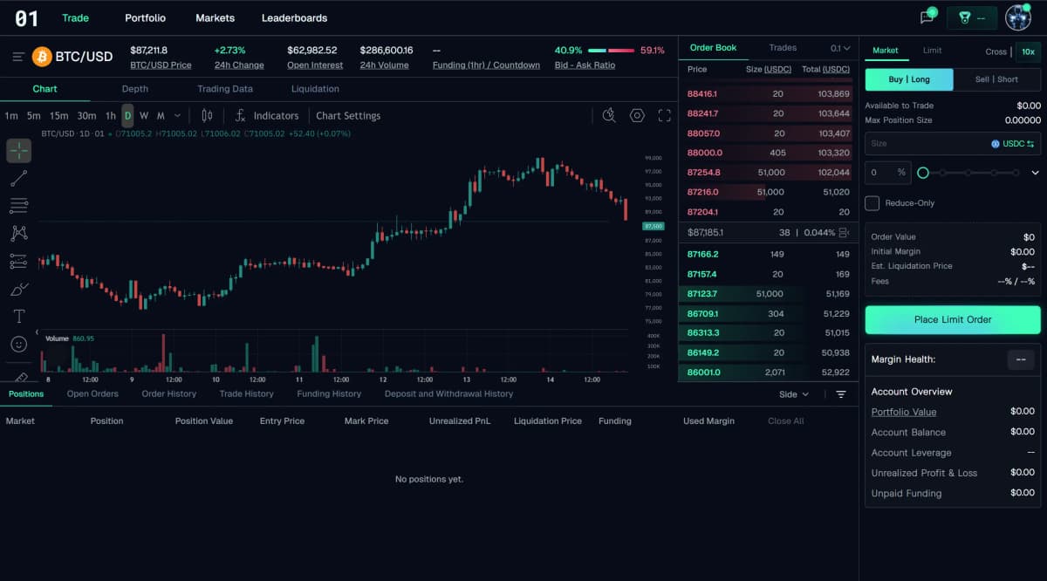Click the order Size input field
This screenshot has height=581, width=1047.
(x=925, y=144)
